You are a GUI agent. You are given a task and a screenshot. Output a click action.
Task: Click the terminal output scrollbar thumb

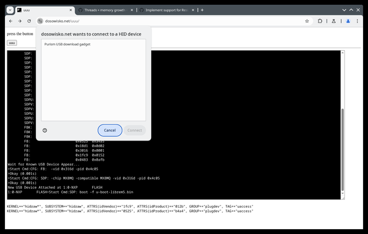(342, 150)
